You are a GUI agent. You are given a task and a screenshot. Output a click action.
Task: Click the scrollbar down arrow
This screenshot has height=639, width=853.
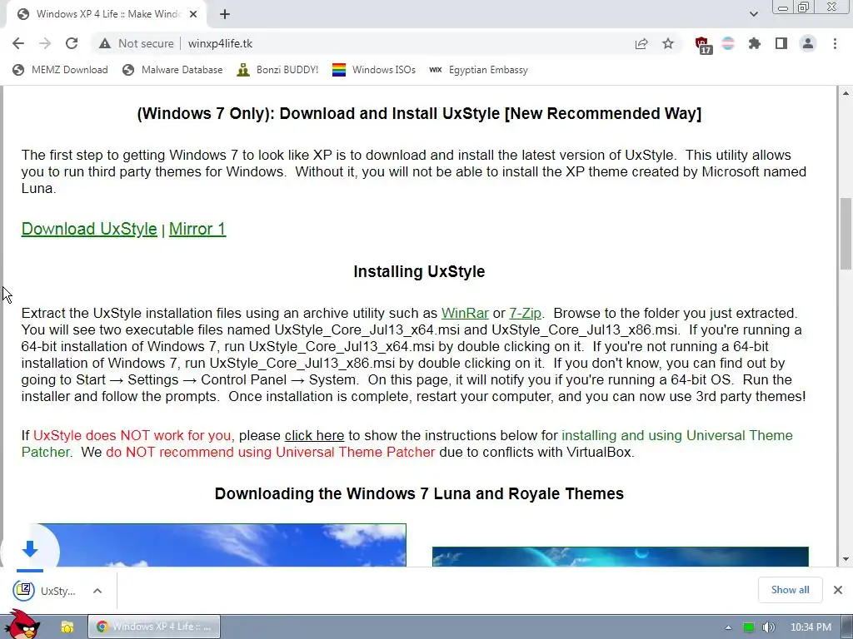[846, 559]
